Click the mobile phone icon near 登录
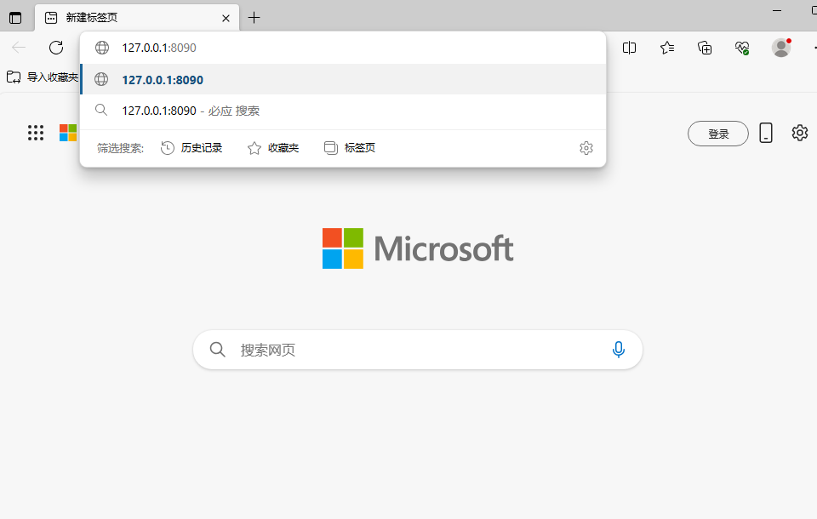Screen dimensions: 817x519 point(765,133)
